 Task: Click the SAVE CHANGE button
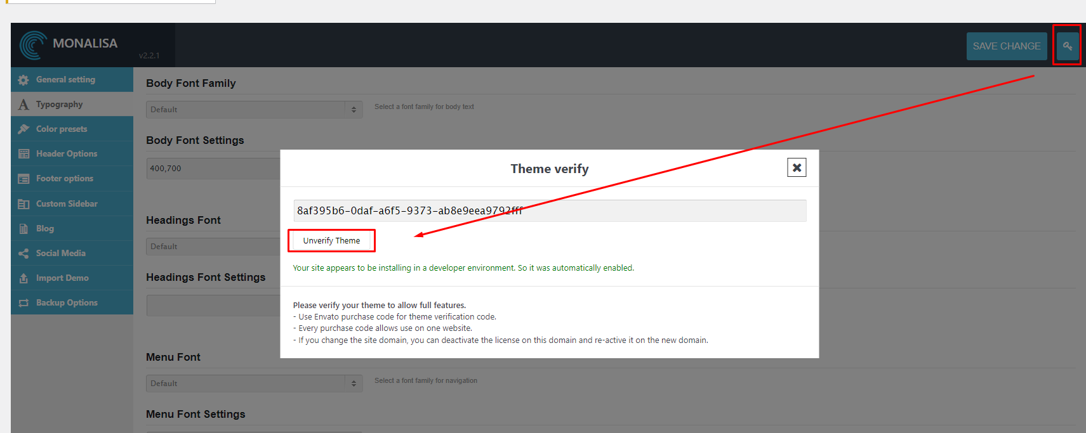pyautogui.click(x=1007, y=46)
